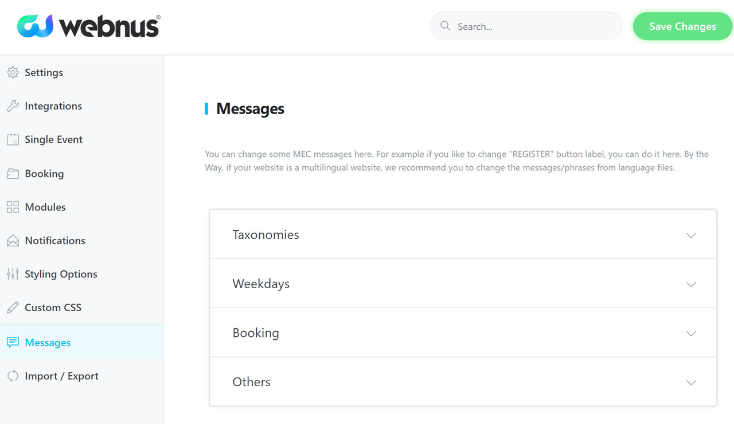Expand the Booking accordion chevron
The image size is (734, 424).
click(692, 333)
